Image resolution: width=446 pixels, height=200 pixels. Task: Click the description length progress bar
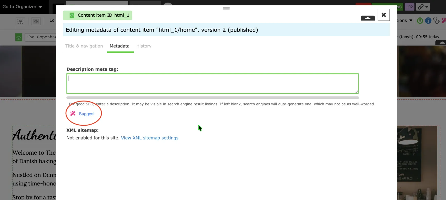click(x=212, y=98)
